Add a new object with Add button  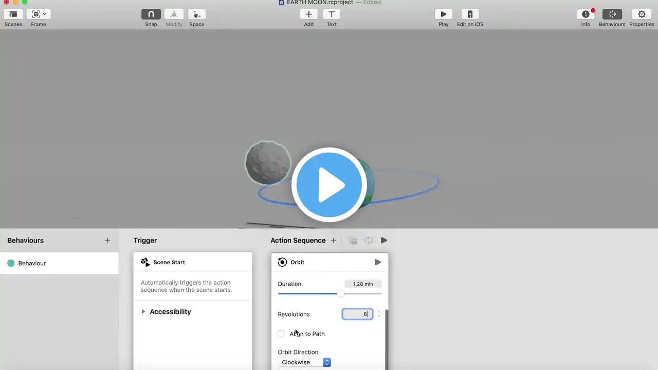[x=308, y=14]
